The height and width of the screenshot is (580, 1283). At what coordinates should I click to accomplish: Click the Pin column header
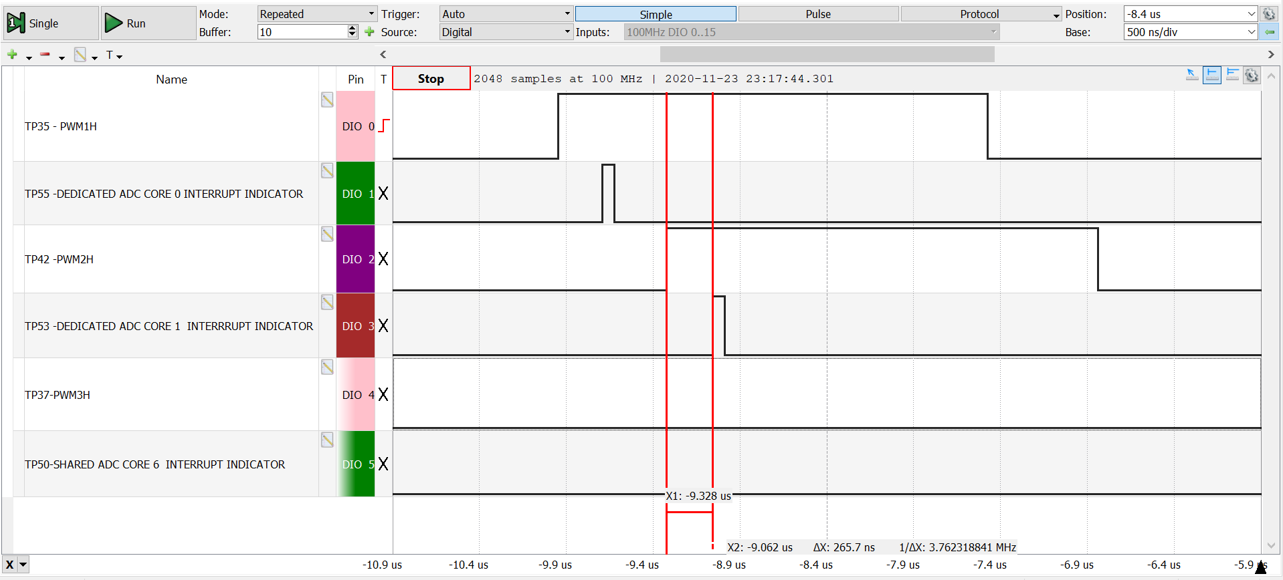[x=356, y=80]
